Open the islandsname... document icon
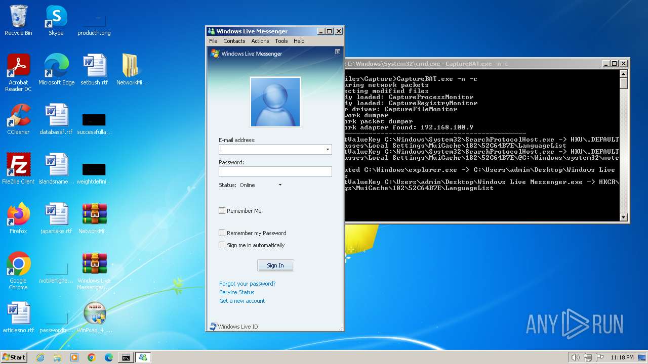The width and height of the screenshot is (648, 364). click(56, 169)
